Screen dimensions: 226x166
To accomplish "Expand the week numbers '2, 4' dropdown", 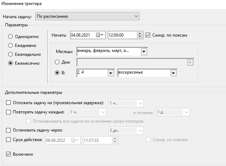I will pos(111,73).
